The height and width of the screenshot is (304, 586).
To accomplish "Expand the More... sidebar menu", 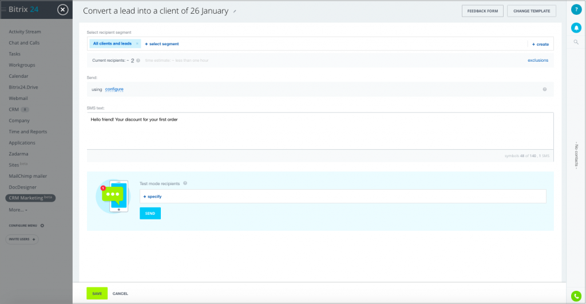I will tap(18, 210).
